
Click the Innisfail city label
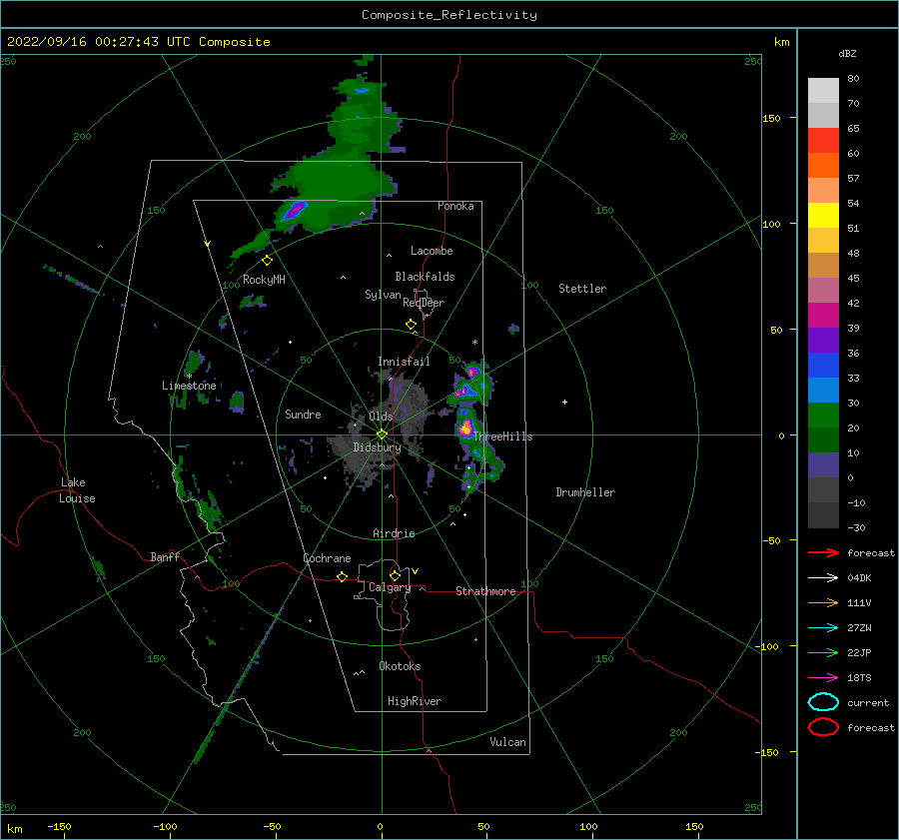[x=404, y=362]
